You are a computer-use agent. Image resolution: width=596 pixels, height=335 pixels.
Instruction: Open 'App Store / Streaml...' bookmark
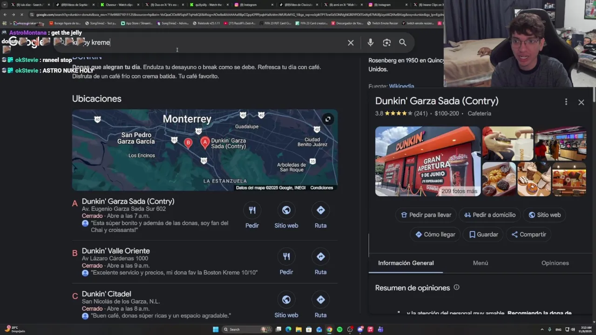coord(136,23)
